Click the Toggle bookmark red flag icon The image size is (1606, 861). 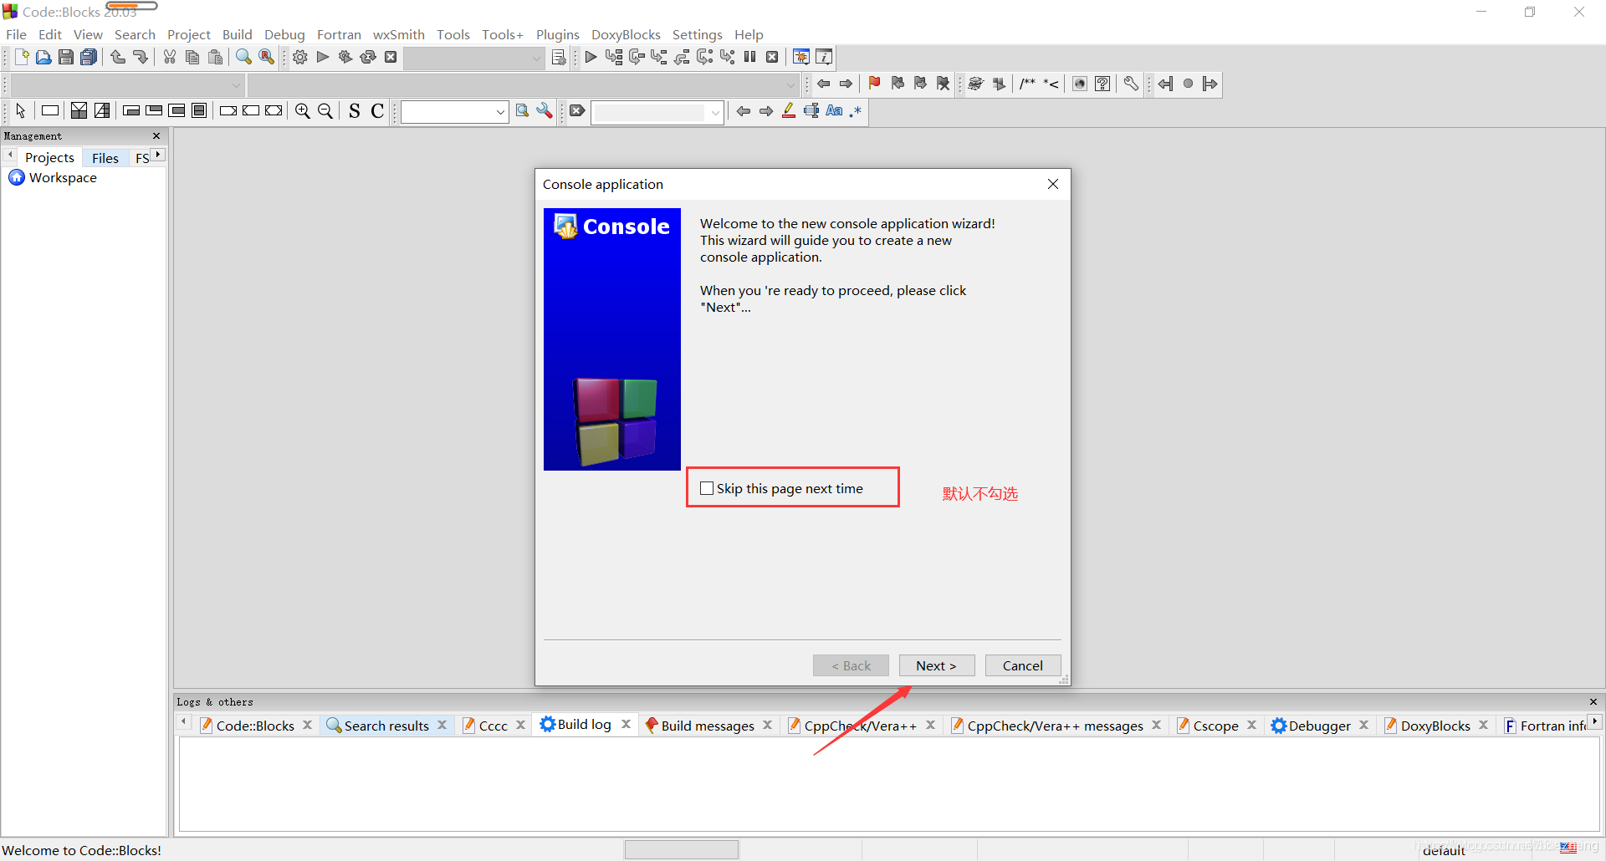click(875, 84)
